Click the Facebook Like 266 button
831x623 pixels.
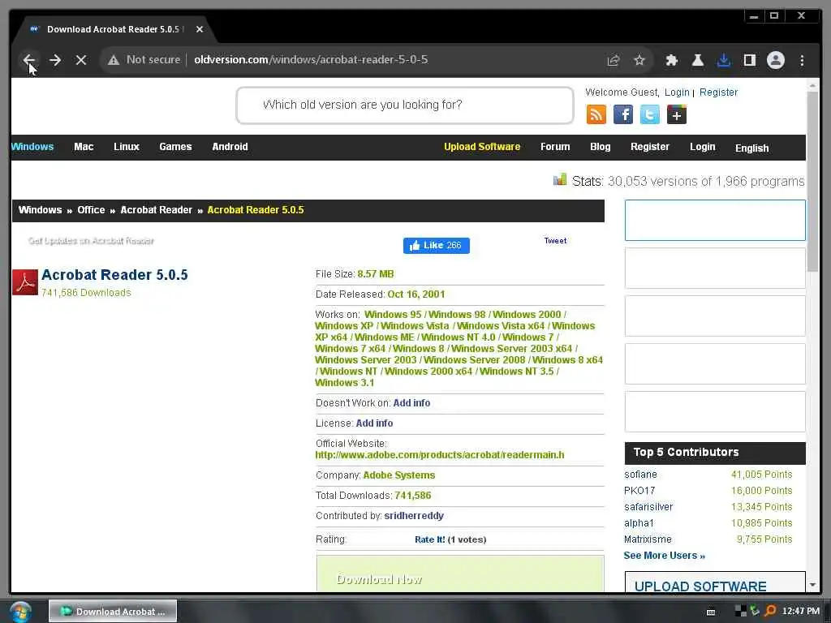point(436,245)
